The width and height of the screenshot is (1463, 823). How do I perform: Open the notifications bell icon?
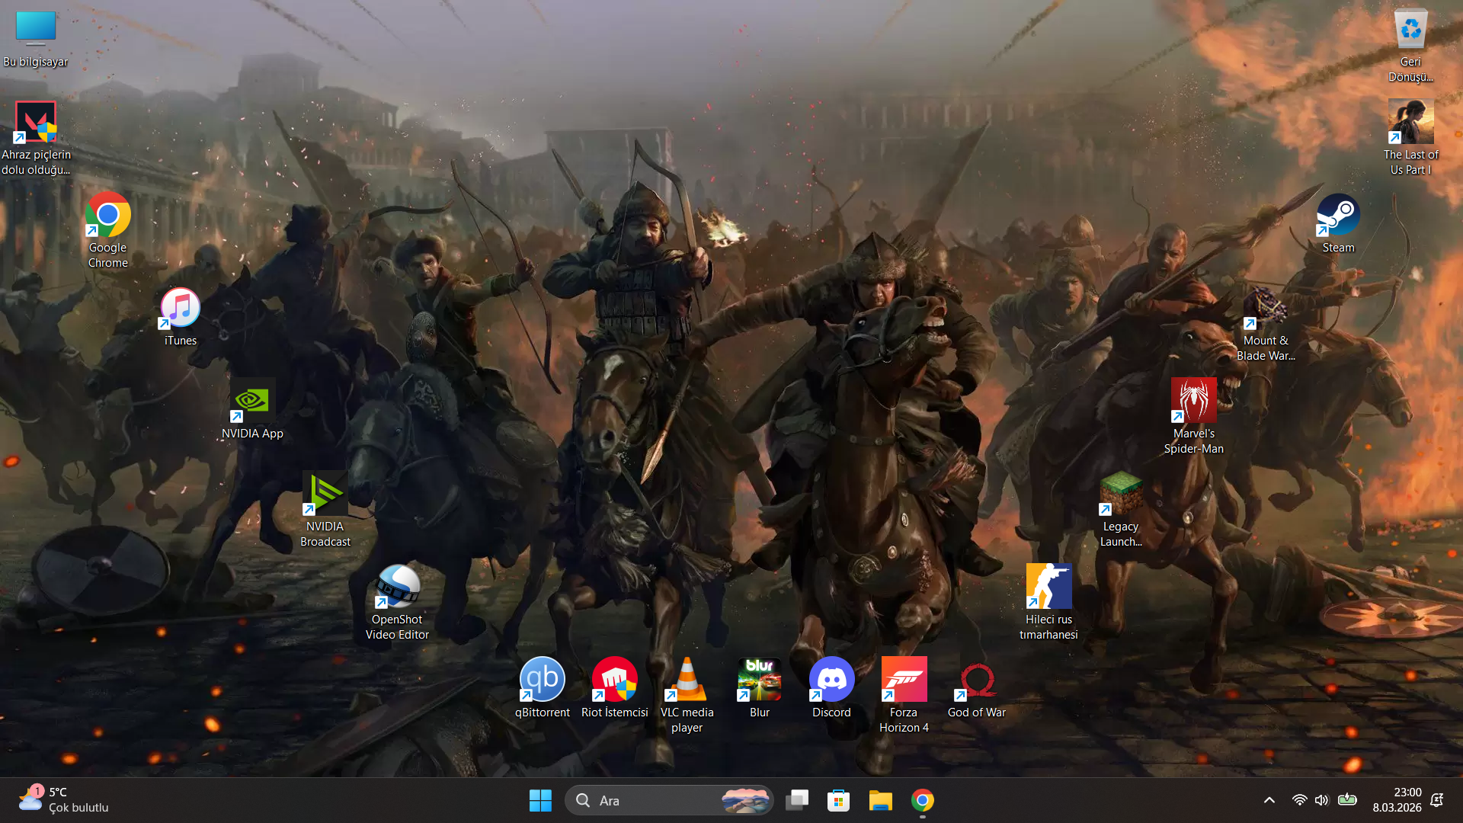1437,800
